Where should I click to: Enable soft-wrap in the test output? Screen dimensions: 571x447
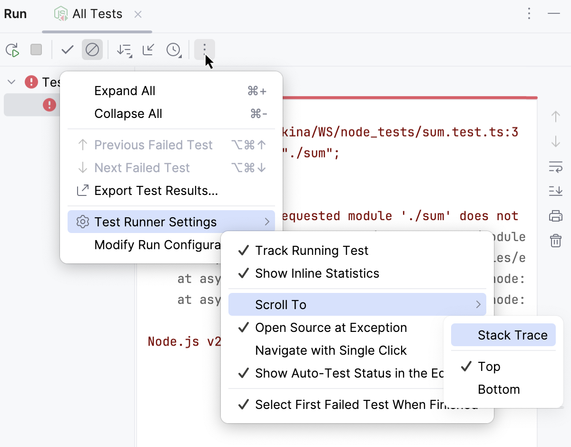coord(555,167)
